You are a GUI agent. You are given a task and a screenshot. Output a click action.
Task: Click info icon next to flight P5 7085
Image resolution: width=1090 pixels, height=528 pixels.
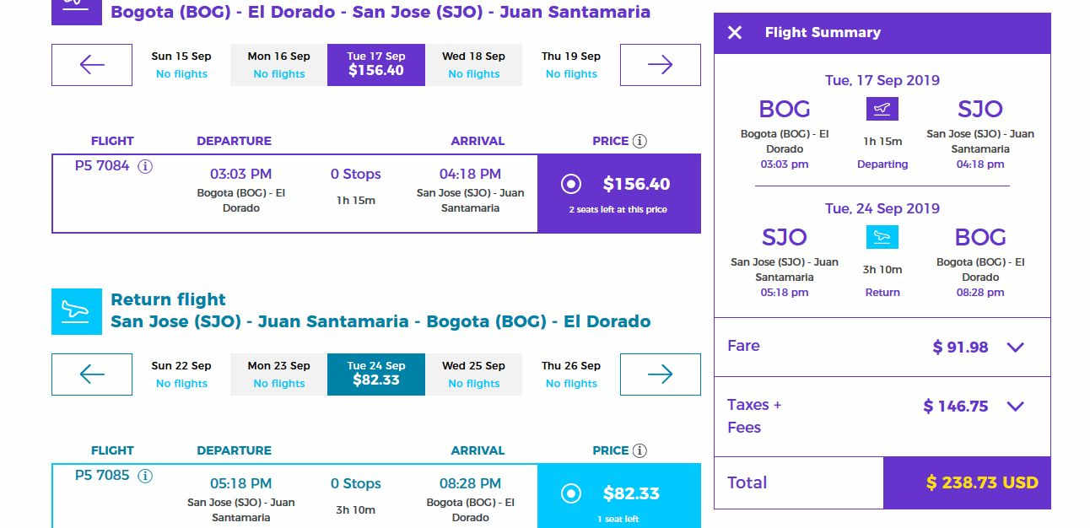(145, 476)
